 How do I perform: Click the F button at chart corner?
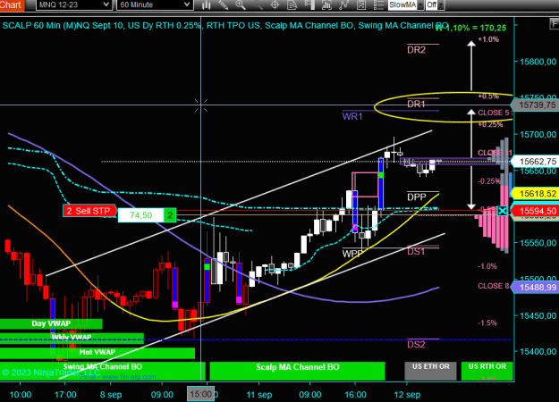click(554, 24)
